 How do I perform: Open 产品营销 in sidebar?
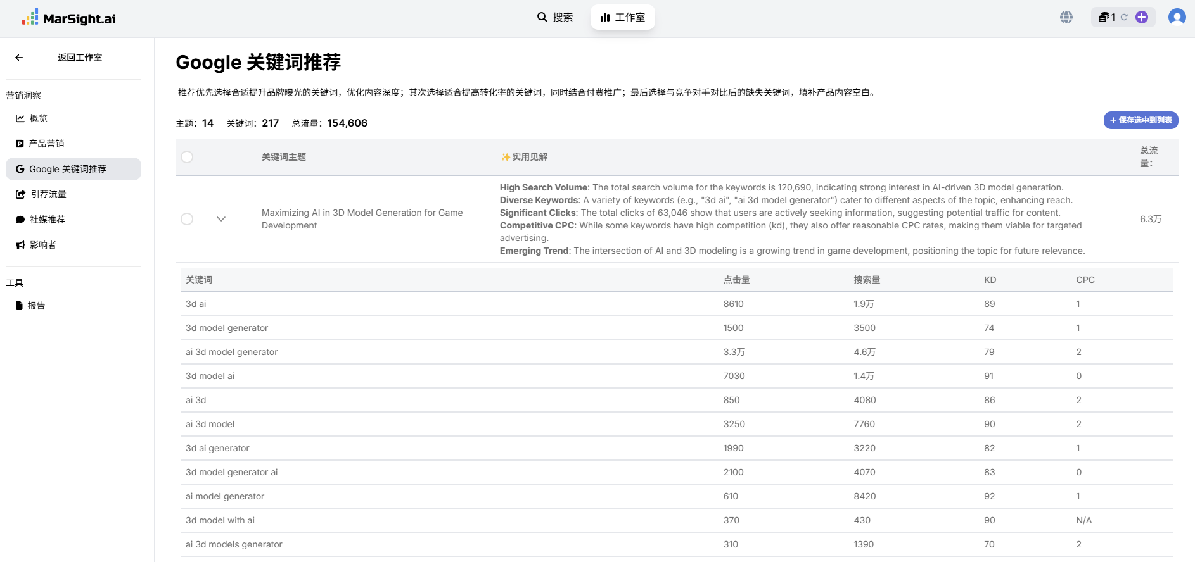tap(46, 144)
